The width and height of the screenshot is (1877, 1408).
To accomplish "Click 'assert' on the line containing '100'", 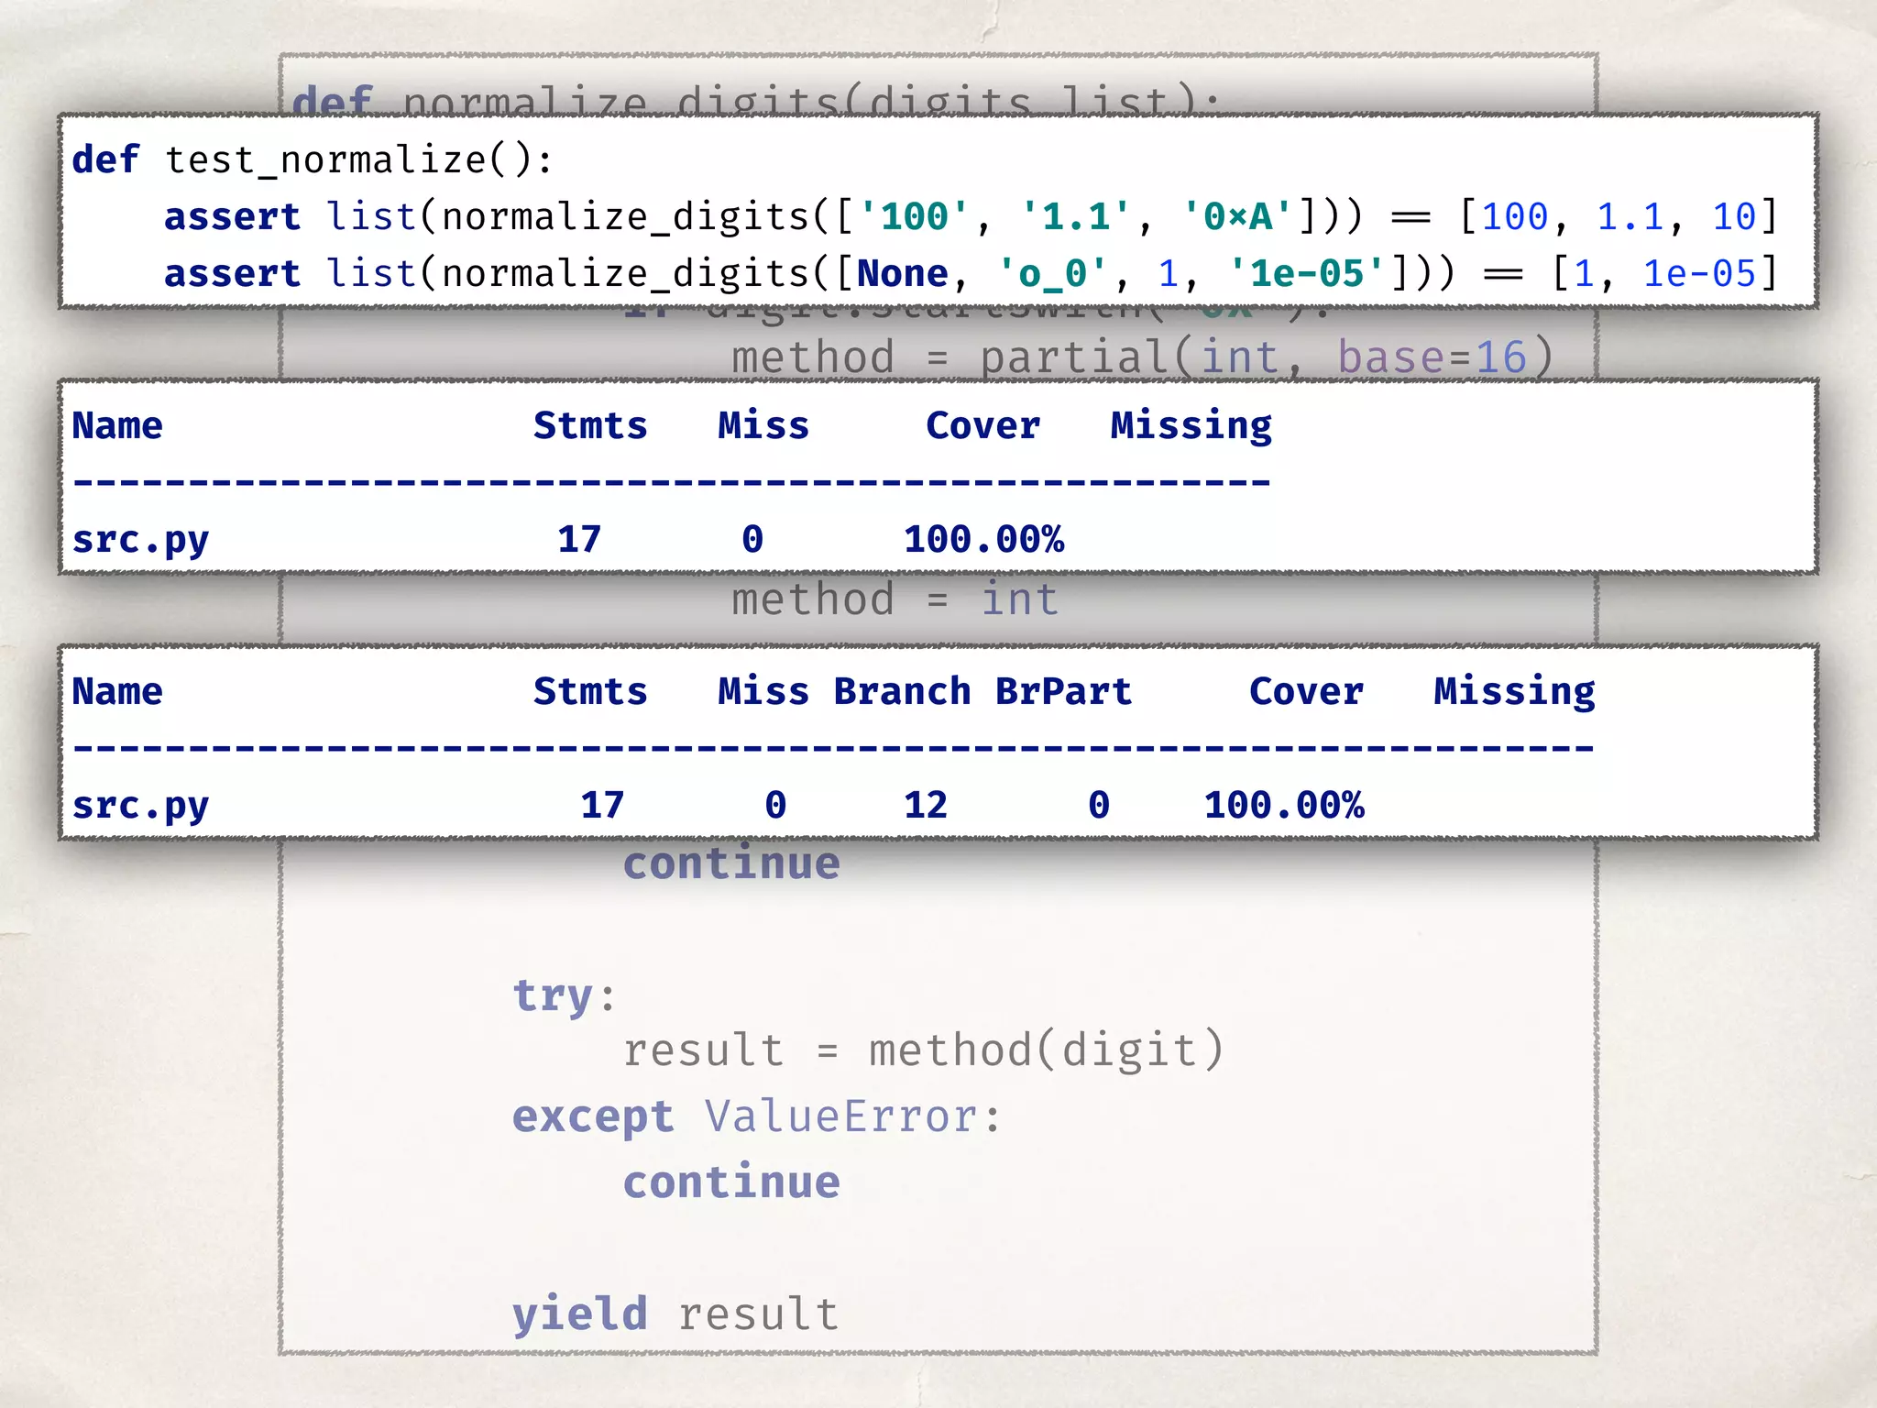I will (232, 217).
